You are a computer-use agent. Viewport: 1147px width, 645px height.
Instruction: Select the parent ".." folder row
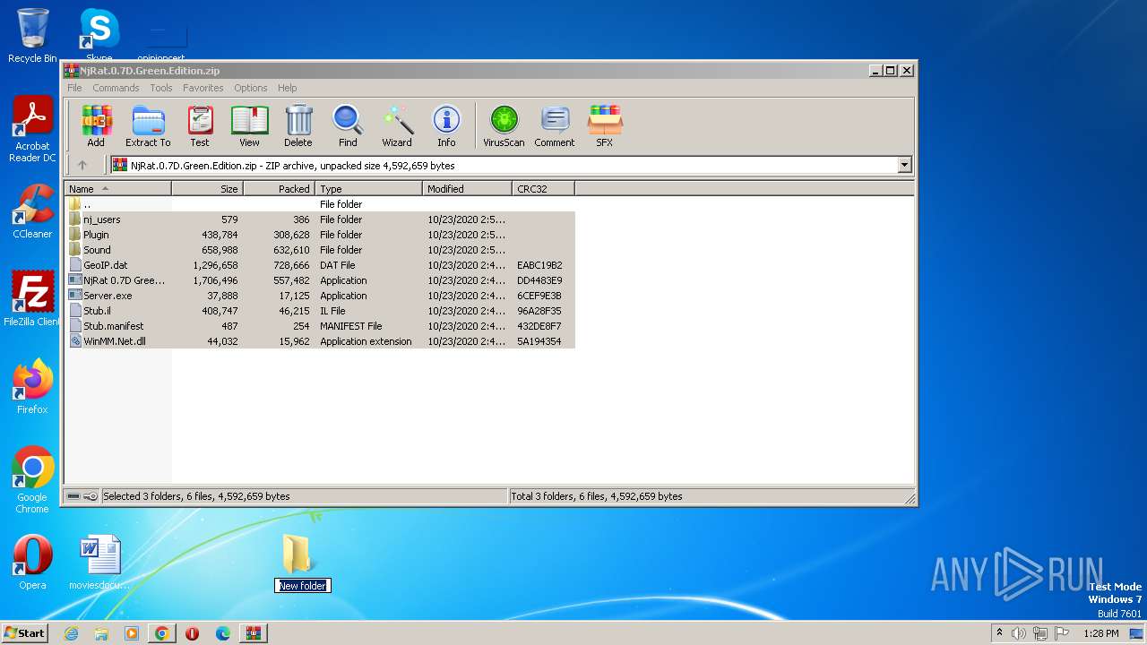click(320, 204)
